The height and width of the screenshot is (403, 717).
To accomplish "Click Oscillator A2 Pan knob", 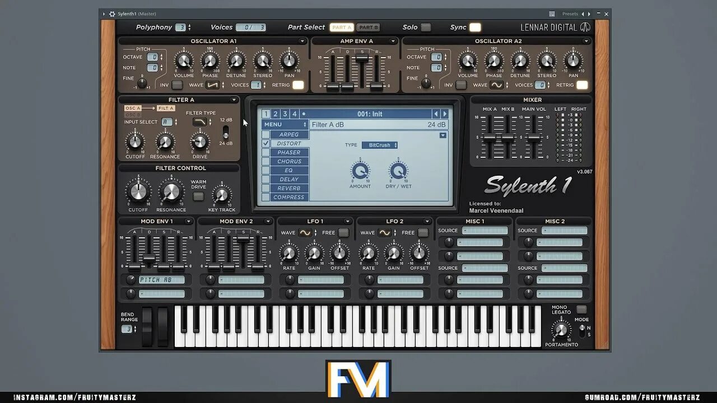I will point(572,61).
